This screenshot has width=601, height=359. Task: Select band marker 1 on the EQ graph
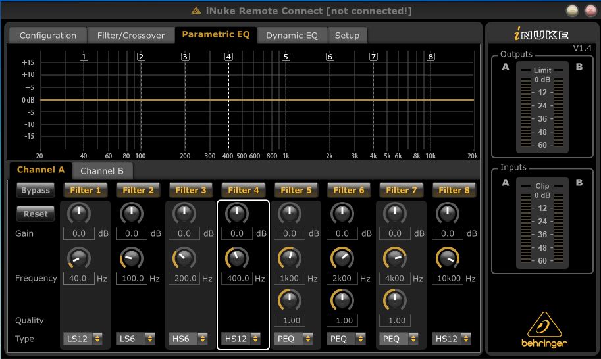84,57
